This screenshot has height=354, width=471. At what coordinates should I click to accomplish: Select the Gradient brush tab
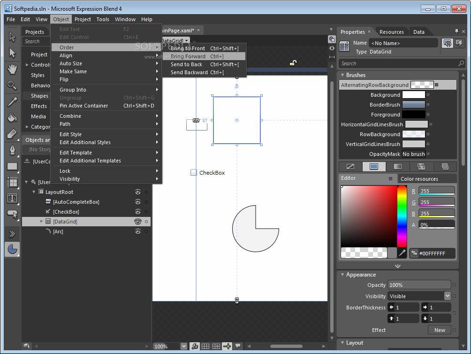coord(398,167)
